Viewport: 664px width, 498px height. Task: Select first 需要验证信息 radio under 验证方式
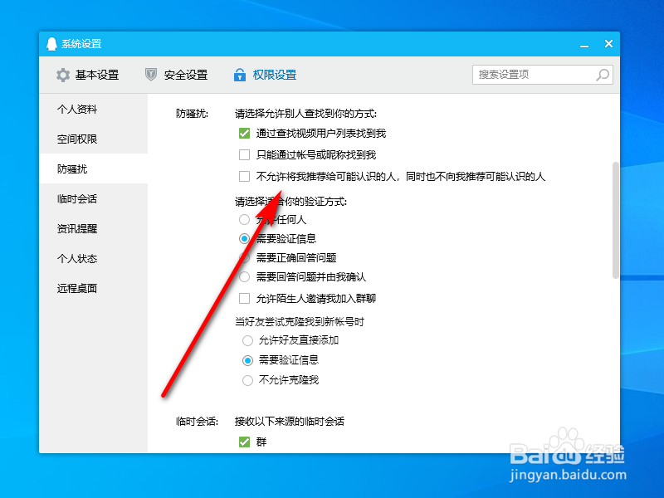[244, 238]
